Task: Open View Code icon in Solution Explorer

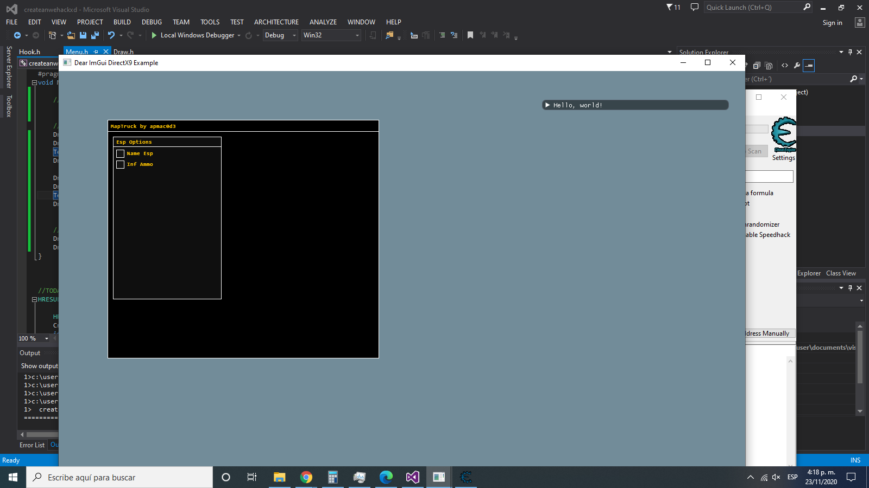Action: [x=785, y=66]
